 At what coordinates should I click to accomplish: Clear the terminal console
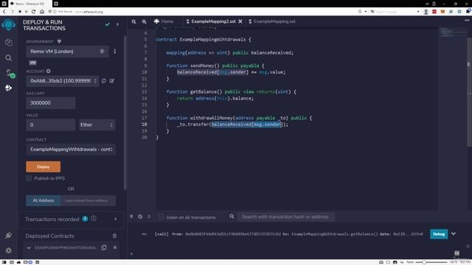coord(140,216)
